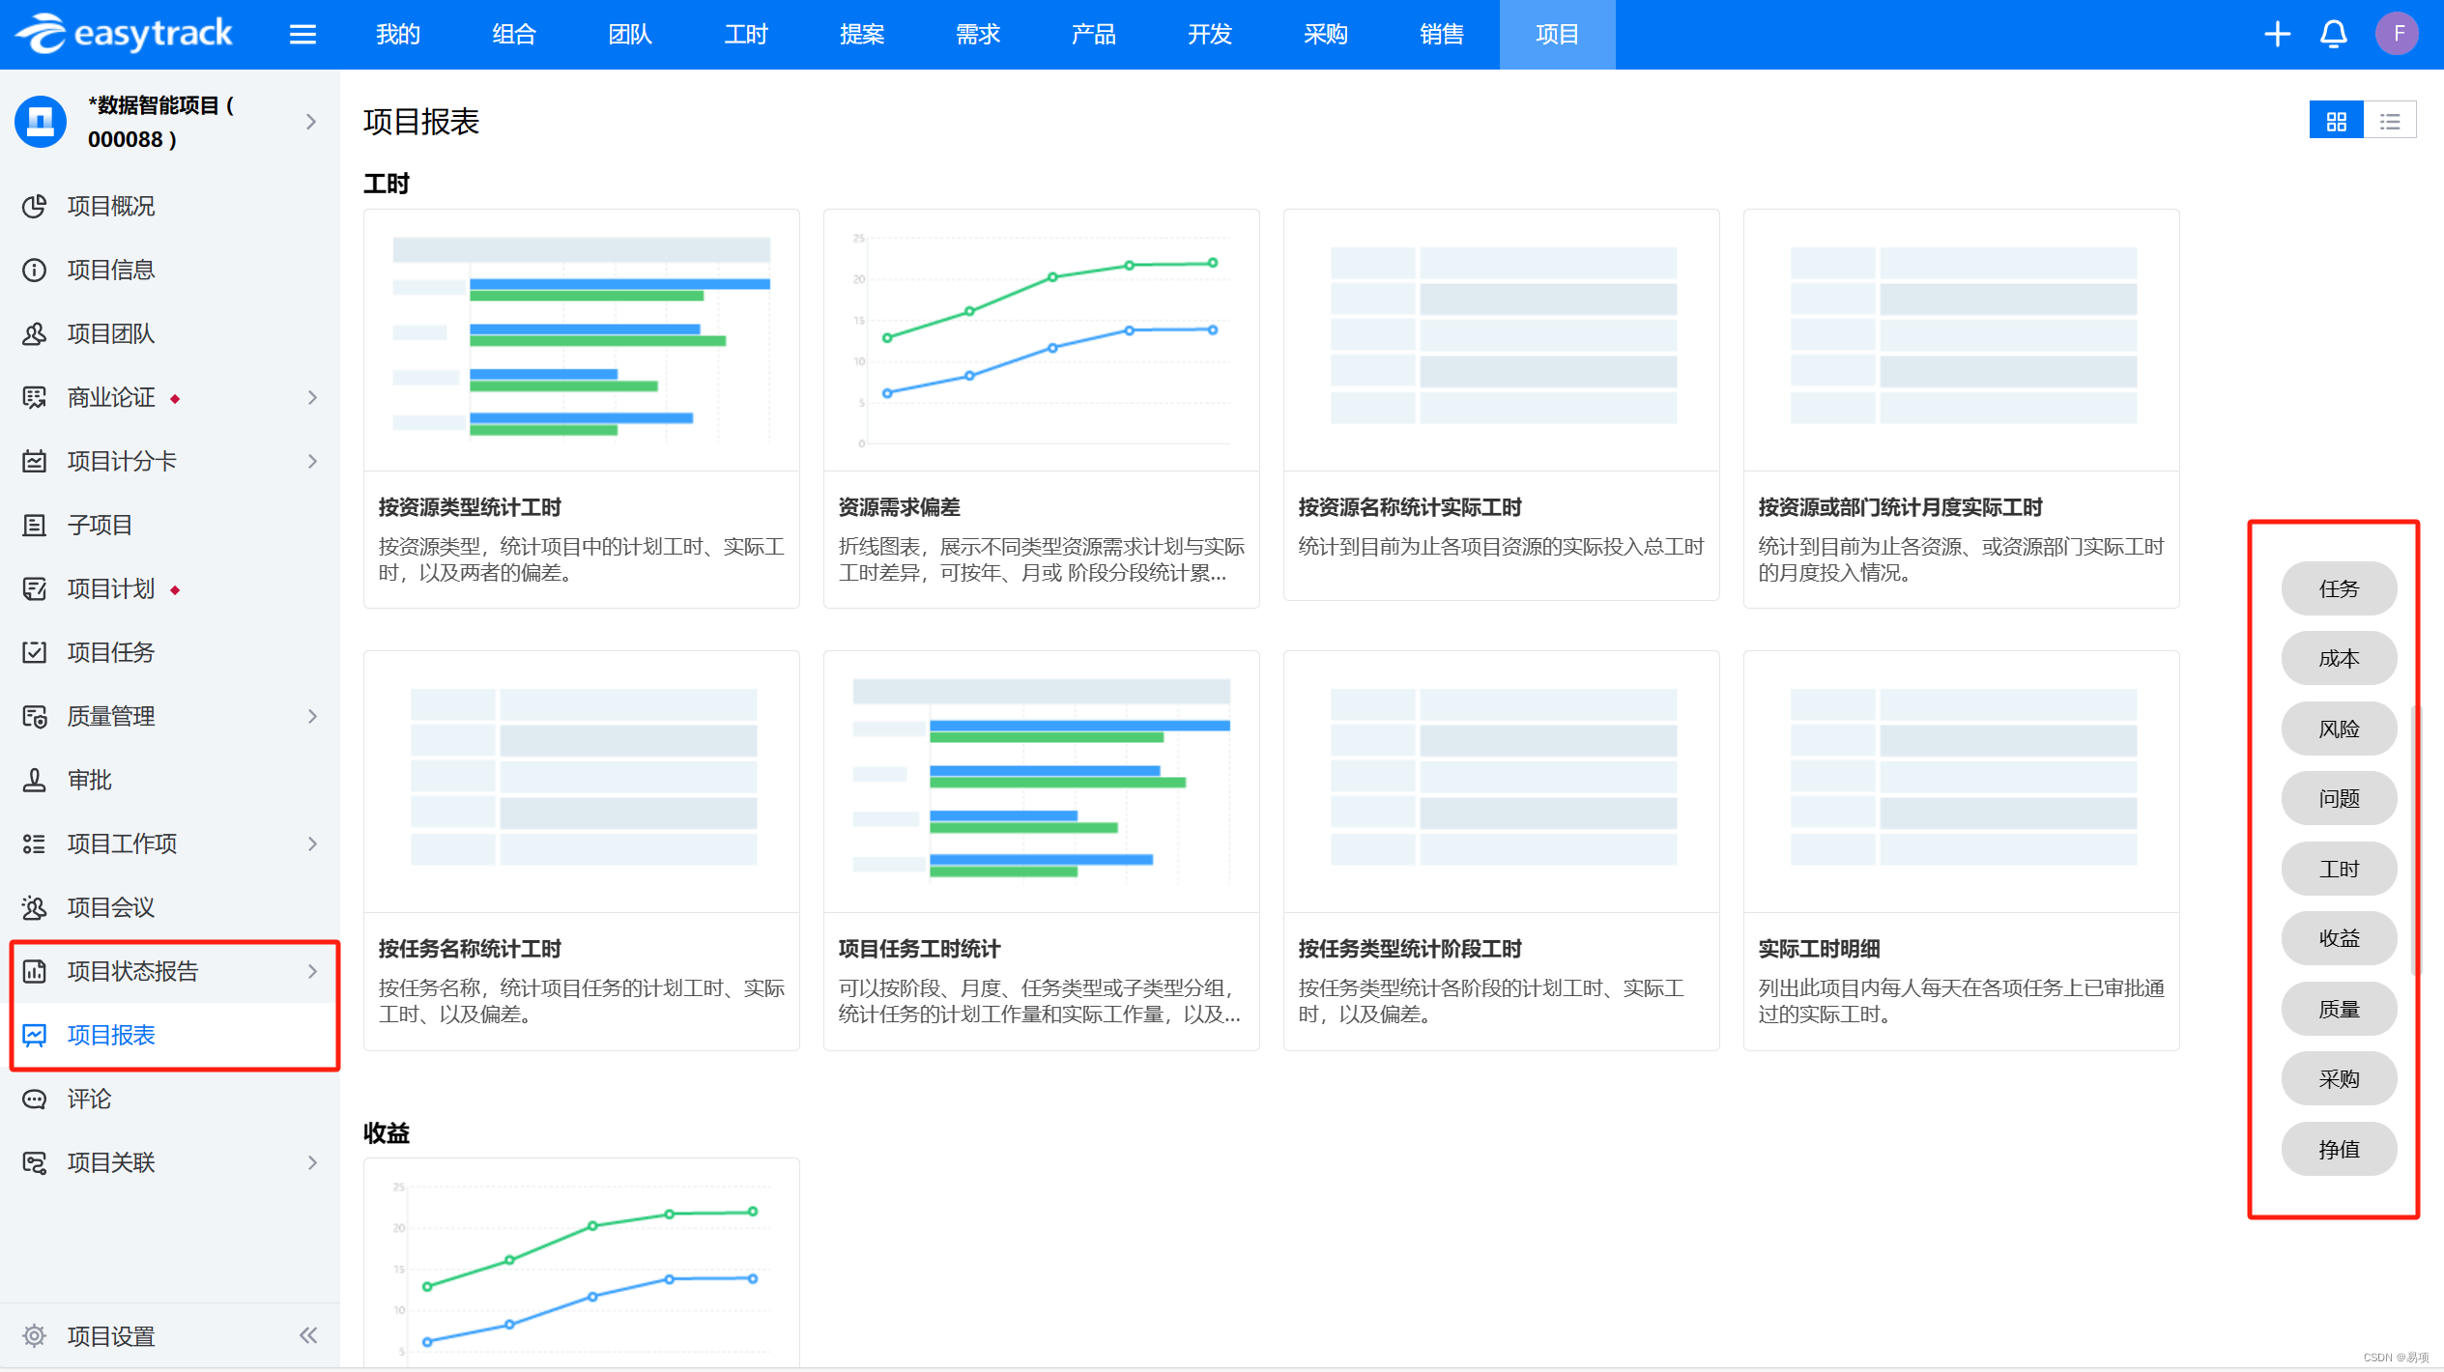Open notifications bell icon
2444x1372 pixels.
tap(2333, 35)
